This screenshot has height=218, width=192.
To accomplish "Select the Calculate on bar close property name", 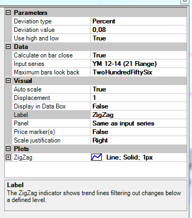I will (43, 55).
